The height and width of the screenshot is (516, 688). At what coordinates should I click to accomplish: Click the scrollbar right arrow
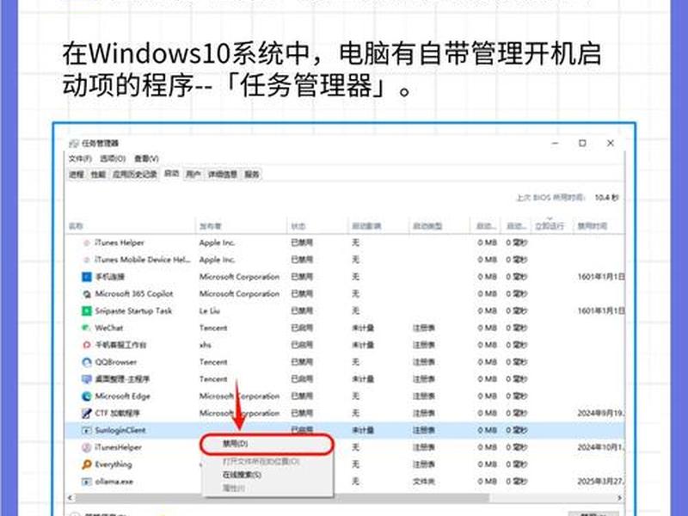[x=619, y=498]
